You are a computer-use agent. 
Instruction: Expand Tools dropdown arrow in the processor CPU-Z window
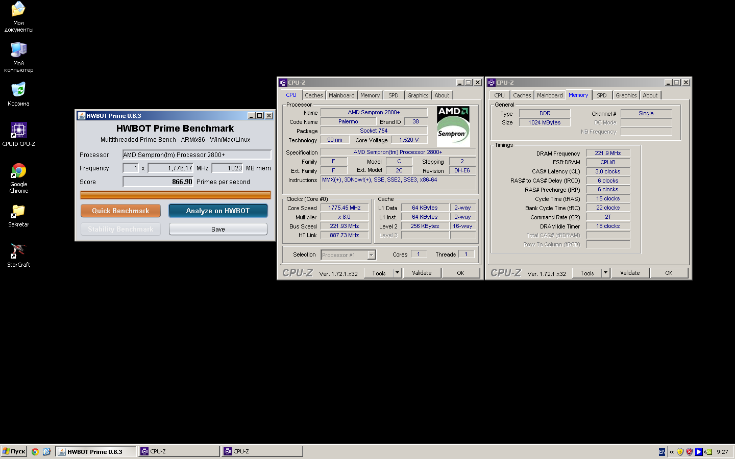coord(397,273)
